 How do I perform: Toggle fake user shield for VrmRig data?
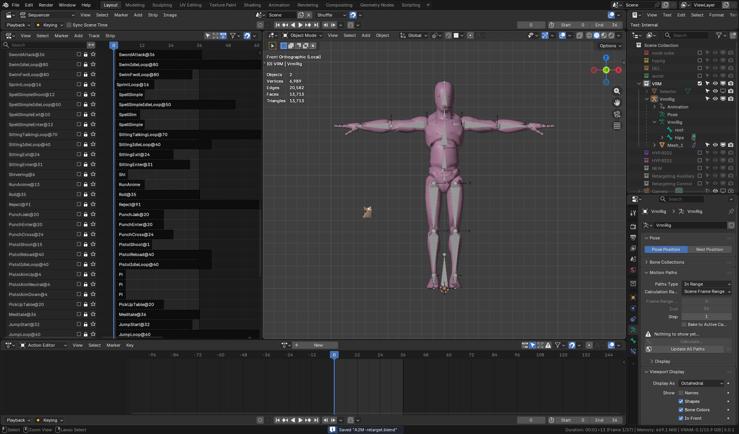(731, 225)
